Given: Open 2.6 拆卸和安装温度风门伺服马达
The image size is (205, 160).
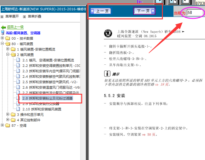Looking at the screenshot, I should [51, 87].
